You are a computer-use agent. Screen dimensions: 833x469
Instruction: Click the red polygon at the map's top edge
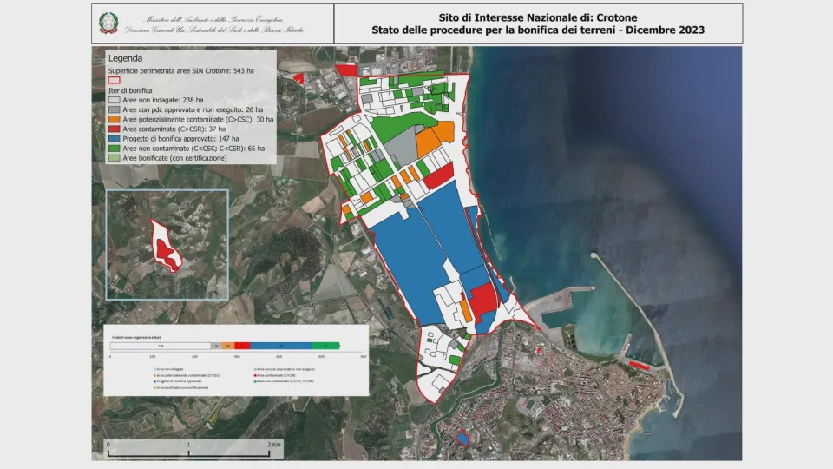[x=347, y=69]
